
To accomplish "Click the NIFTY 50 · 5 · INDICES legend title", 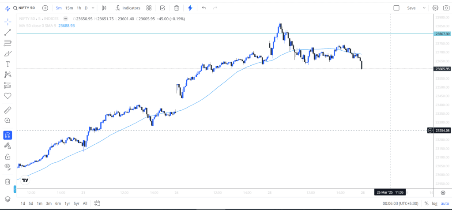I will click(39, 19).
